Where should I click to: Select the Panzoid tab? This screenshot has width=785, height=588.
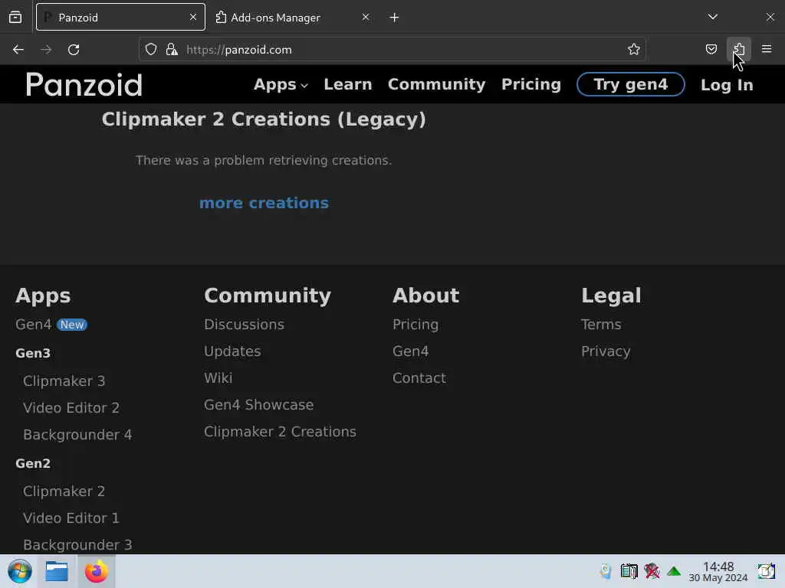pos(120,17)
